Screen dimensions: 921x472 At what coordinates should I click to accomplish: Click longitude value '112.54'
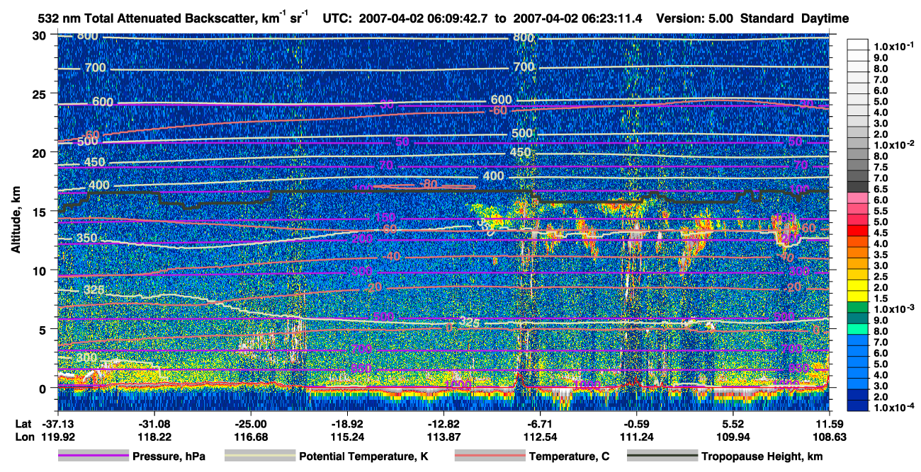pyautogui.click(x=540, y=438)
